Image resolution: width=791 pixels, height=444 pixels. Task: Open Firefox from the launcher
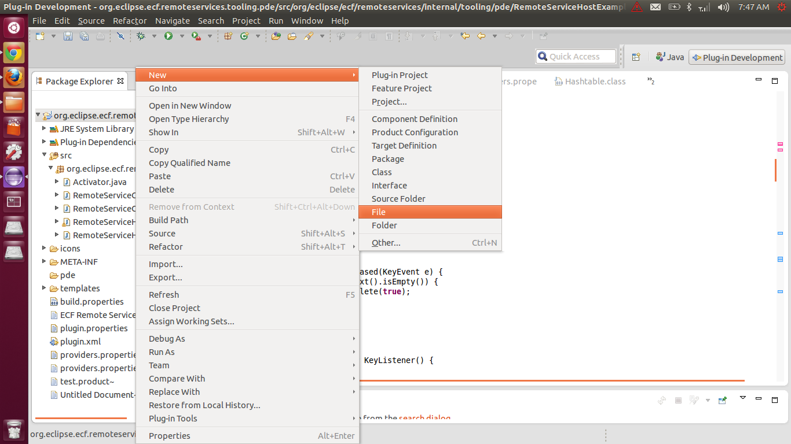[x=14, y=76]
